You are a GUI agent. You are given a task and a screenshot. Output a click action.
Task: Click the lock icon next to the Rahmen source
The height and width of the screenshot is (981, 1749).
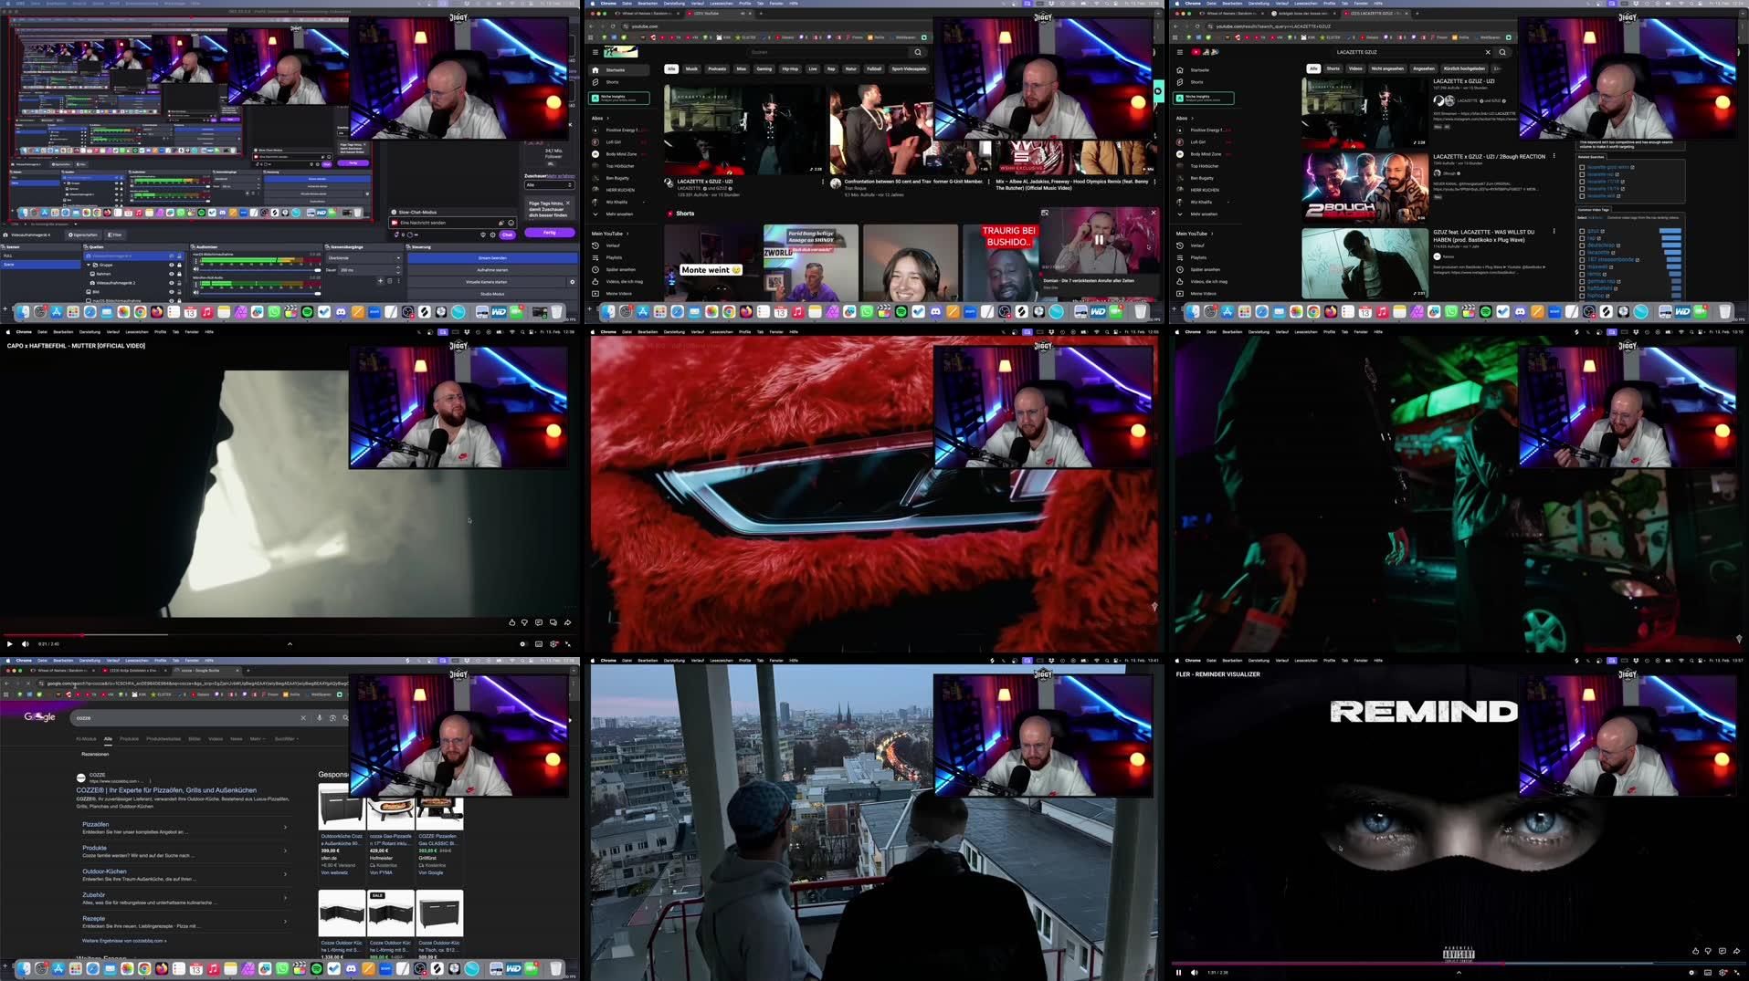(178, 274)
